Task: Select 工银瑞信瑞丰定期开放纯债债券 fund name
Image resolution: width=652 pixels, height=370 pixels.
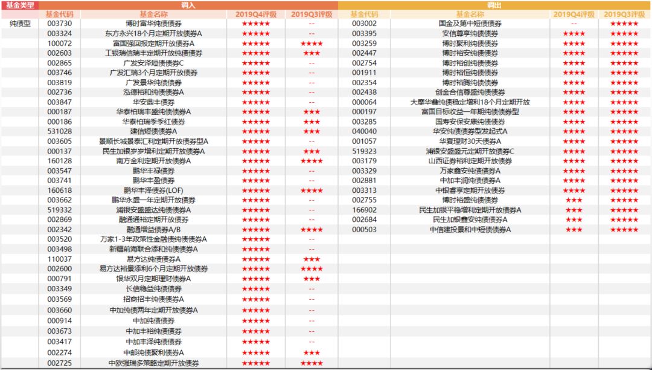Action: [x=154, y=53]
